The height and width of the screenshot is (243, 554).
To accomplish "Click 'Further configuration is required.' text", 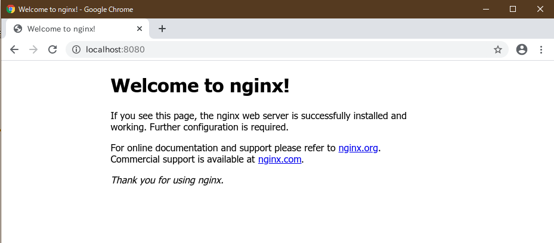I will [x=219, y=127].
